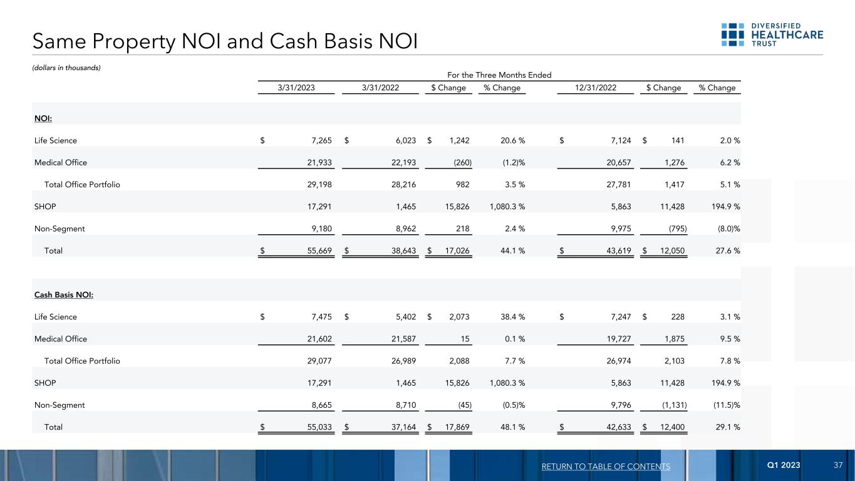Image resolution: width=855 pixels, height=481 pixels.
Task: Click the 12/31/2022 column header
Action: [595, 88]
